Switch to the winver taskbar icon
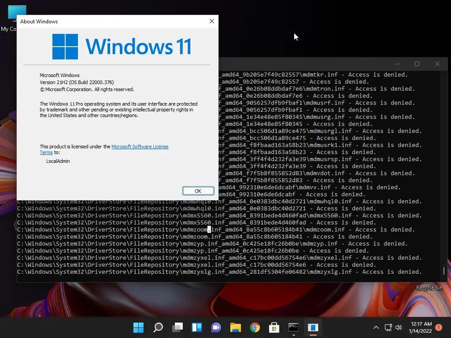Image resolution: width=451 pixels, height=338 pixels. point(313,327)
